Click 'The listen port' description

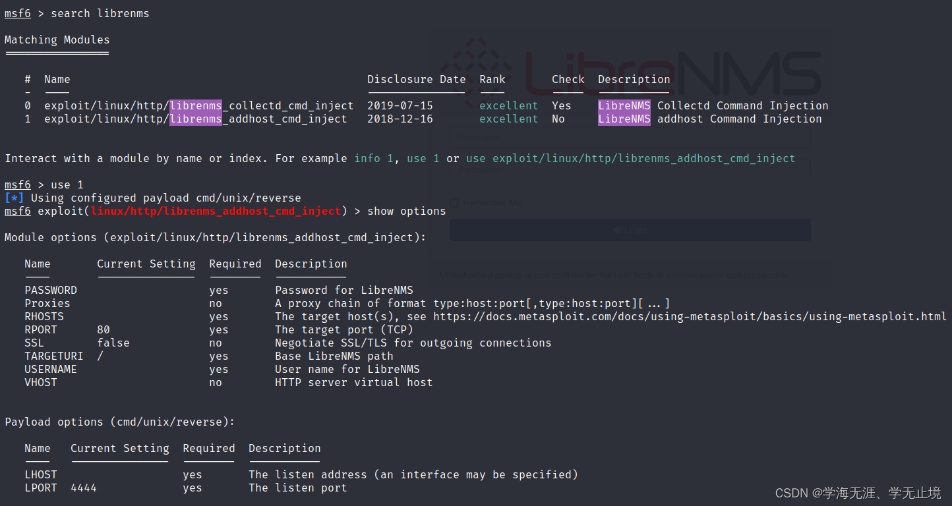click(x=298, y=488)
